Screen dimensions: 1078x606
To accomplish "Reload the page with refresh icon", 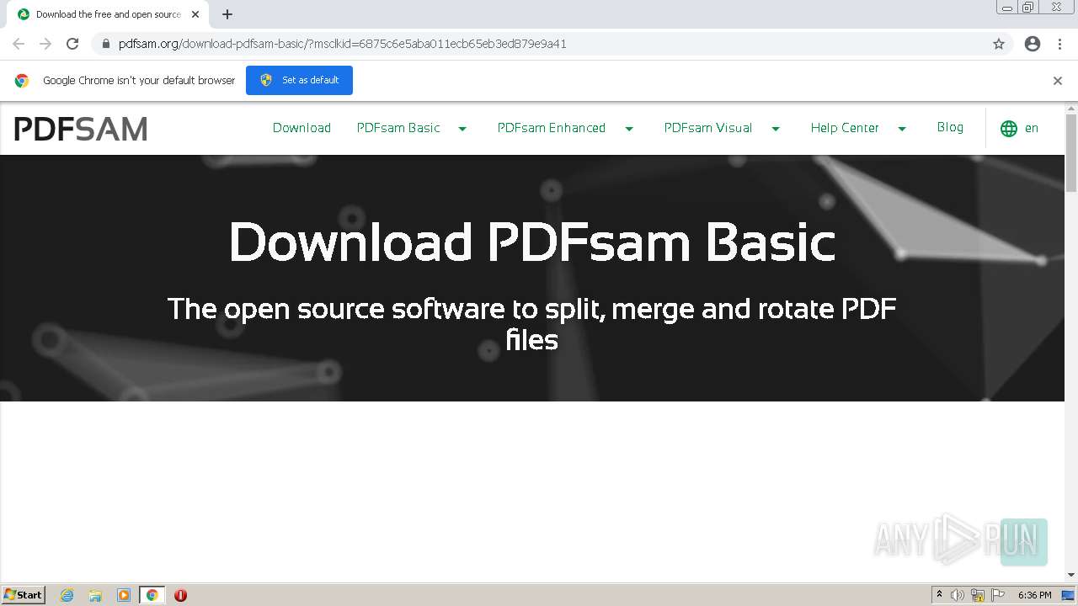I will pyautogui.click(x=72, y=44).
